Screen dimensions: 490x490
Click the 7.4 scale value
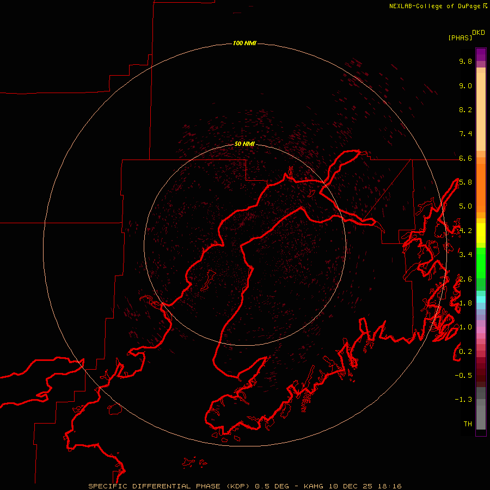click(x=465, y=134)
